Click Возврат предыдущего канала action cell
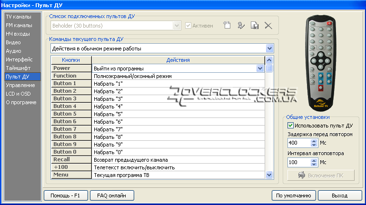Viewport: 366px width, 205px height. 178,160
